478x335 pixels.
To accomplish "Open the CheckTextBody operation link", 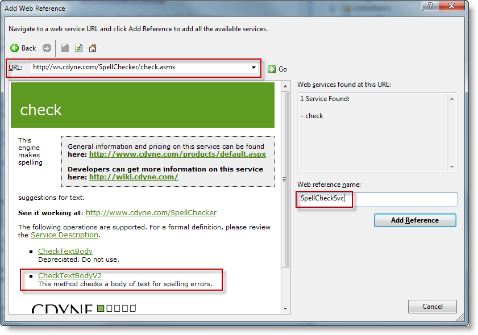I will pos(65,251).
